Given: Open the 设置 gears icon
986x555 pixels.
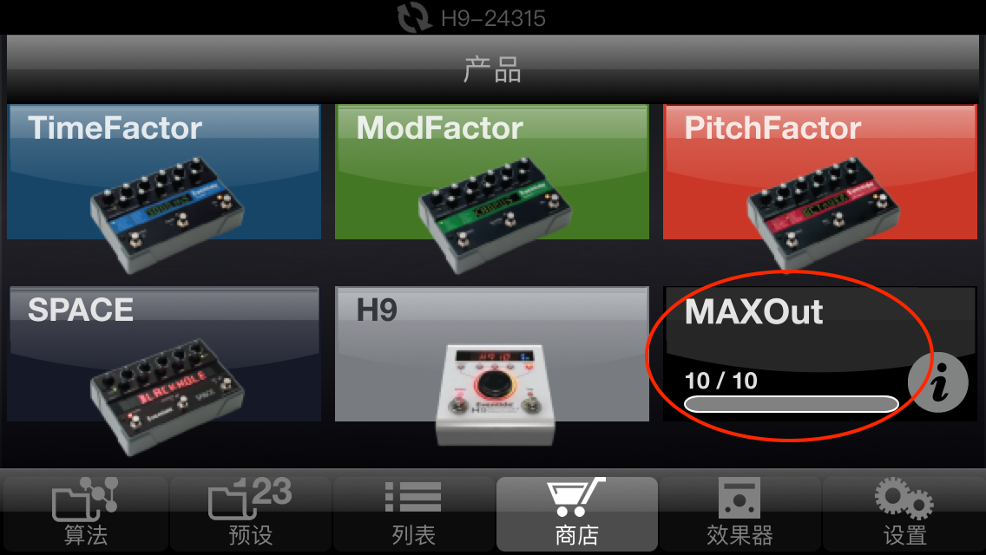Looking at the screenshot, I should (x=904, y=499).
